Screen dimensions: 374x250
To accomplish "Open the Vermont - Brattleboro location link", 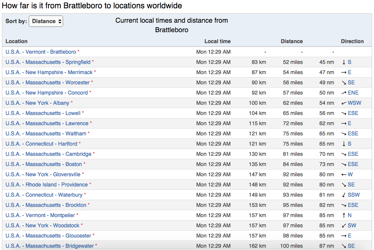I will pyautogui.click(x=41, y=52).
